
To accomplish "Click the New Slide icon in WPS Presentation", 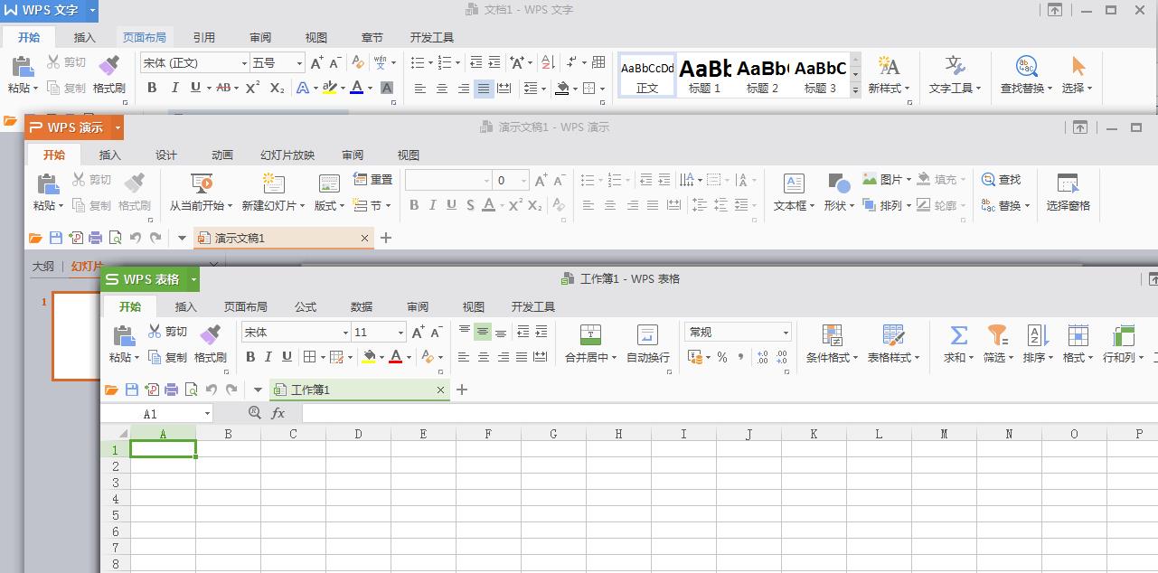I will pos(273,183).
